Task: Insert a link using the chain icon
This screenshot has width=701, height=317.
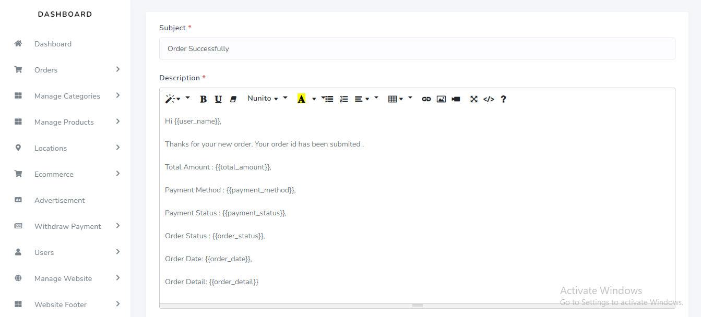Action: click(426, 99)
